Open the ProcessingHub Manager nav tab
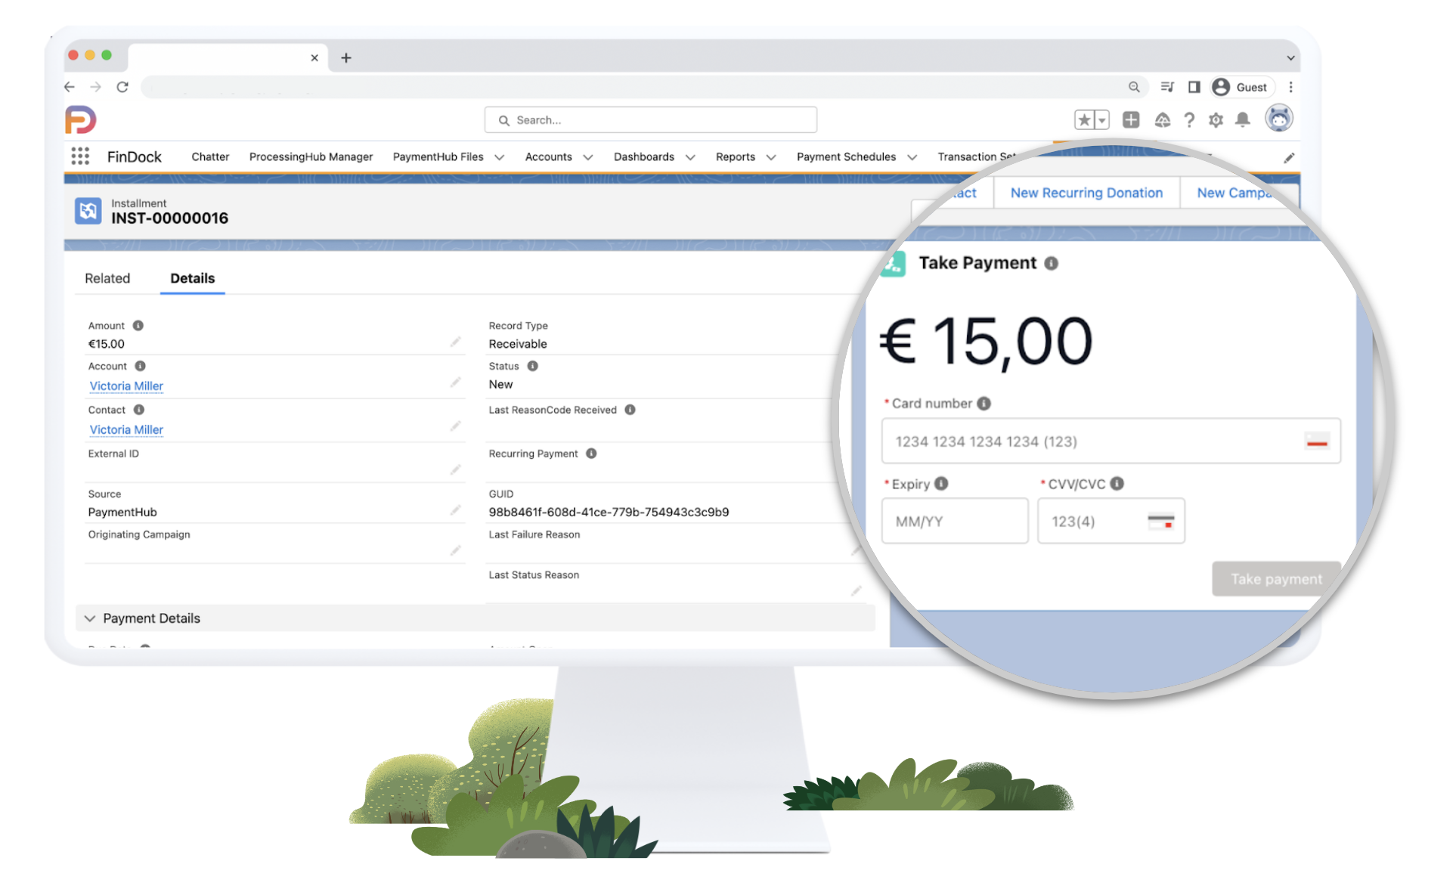1456x895 pixels. pos(311,156)
